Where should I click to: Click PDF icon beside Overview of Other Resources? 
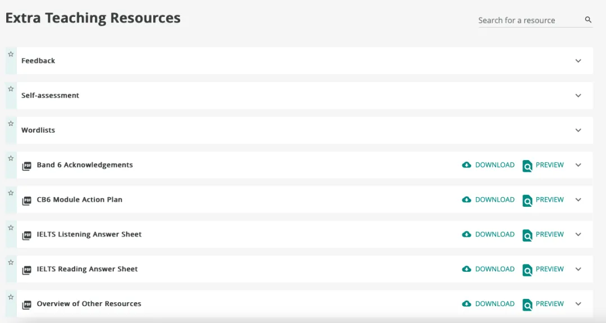(26, 305)
